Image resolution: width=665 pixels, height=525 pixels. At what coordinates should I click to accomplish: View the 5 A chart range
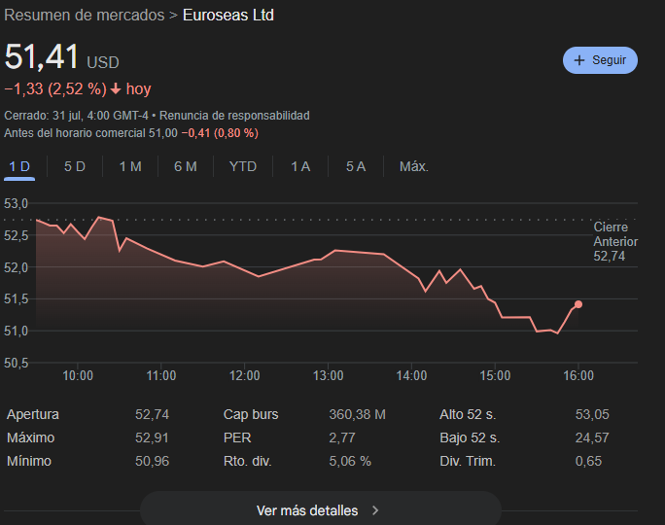click(356, 166)
